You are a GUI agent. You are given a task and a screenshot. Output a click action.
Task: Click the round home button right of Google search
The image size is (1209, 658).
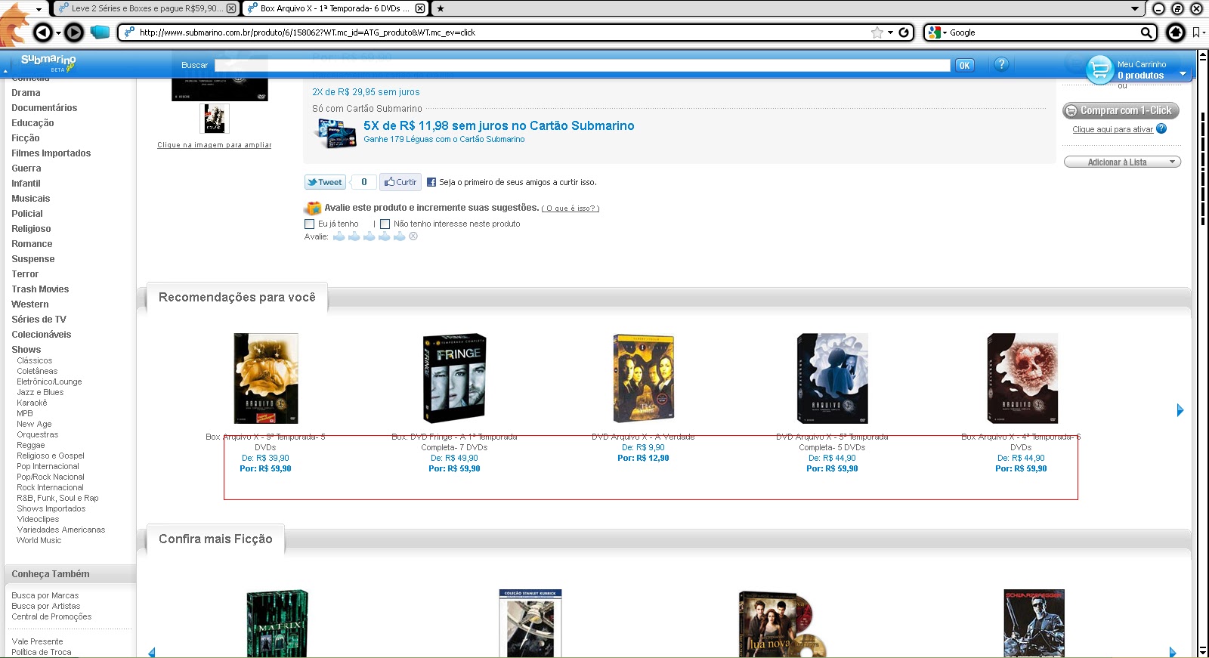pos(1176,32)
